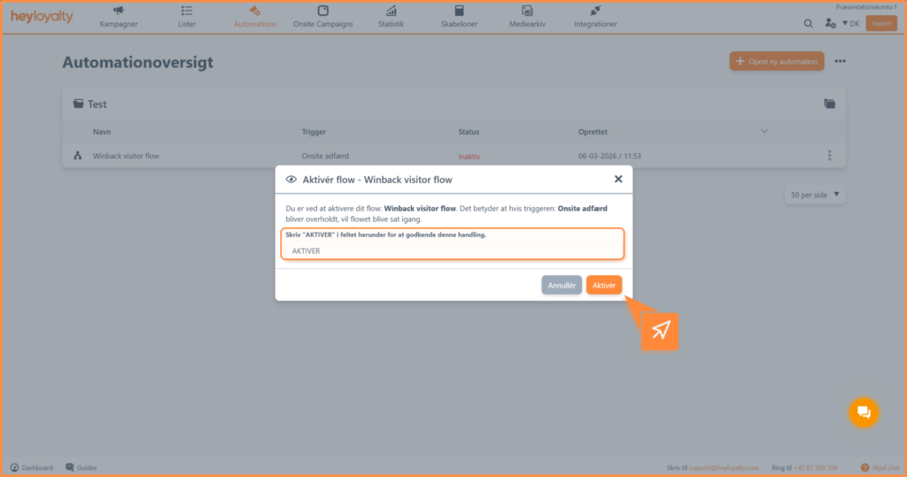Open the user account settings icon

click(830, 24)
